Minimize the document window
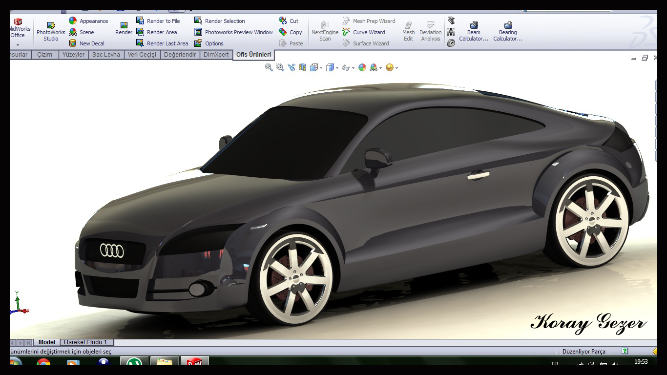 (634, 58)
